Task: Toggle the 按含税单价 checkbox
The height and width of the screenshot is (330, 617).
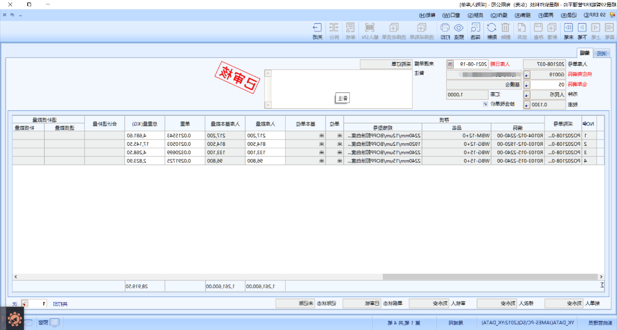Action: pyautogui.click(x=485, y=104)
